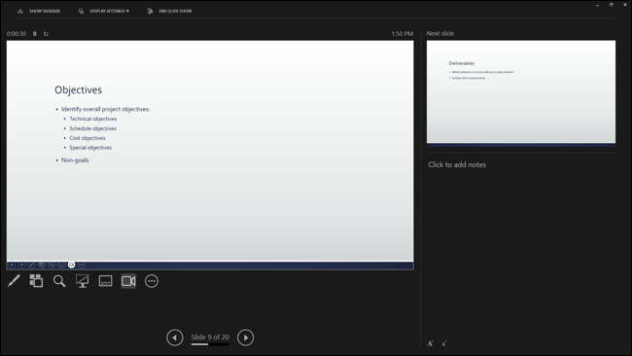Viewport: 632px width, 356px height.
Task: Pause the presentation timer
Action: pyautogui.click(x=35, y=34)
